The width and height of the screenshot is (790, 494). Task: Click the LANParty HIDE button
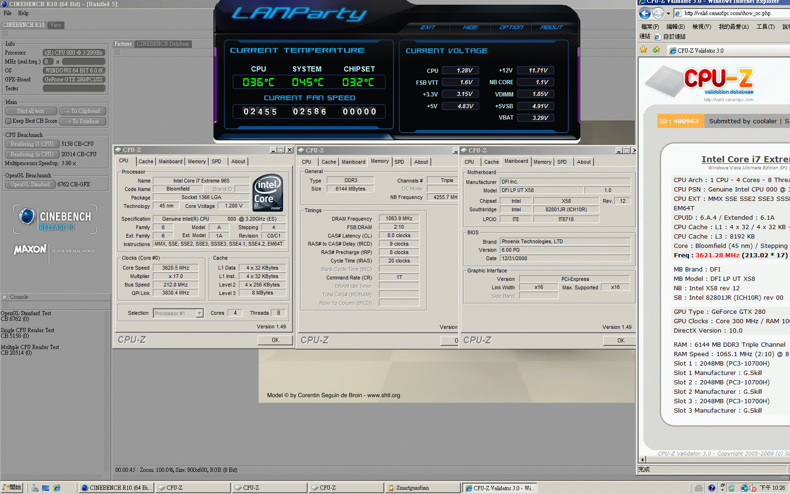pos(470,27)
